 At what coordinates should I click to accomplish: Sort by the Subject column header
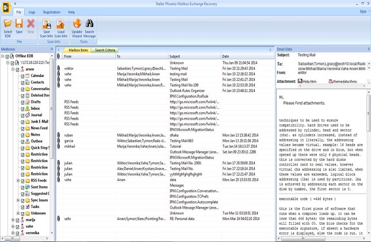tap(194, 56)
